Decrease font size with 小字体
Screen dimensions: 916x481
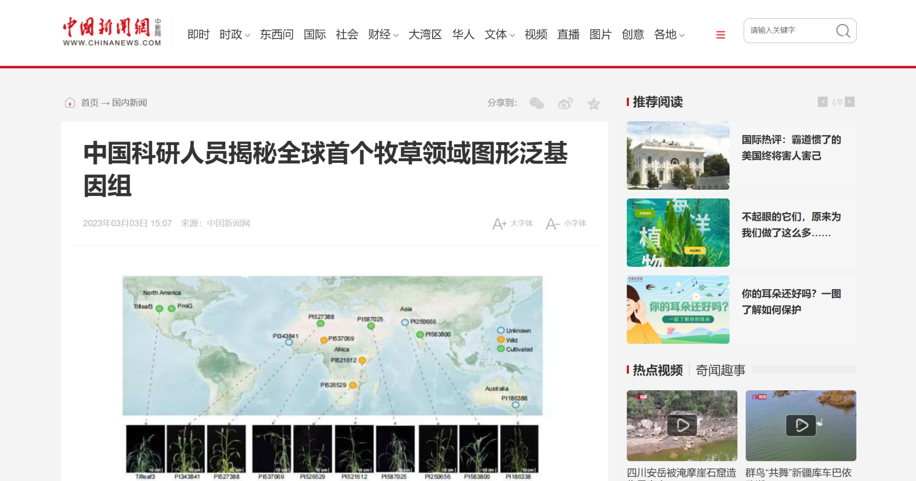coord(566,223)
